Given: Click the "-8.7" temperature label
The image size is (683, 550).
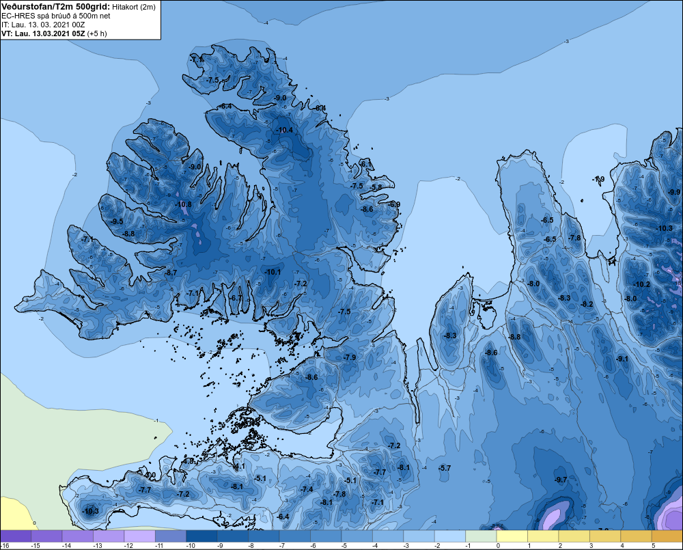Looking at the screenshot, I should pos(170,273).
